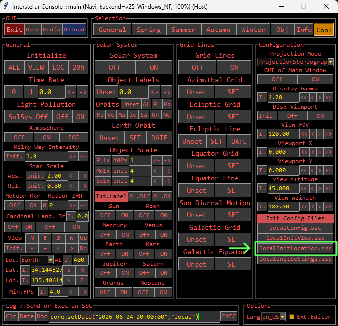Click Display Gamma fast-forward >> stepper
338x326 pixels.
[328, 97]
